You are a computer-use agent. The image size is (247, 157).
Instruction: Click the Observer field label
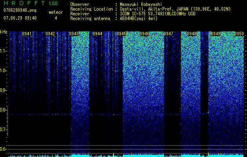(x=80, y=4)
